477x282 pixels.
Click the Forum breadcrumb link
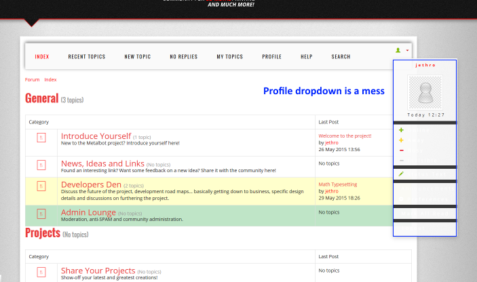click(x=32, y=80)
